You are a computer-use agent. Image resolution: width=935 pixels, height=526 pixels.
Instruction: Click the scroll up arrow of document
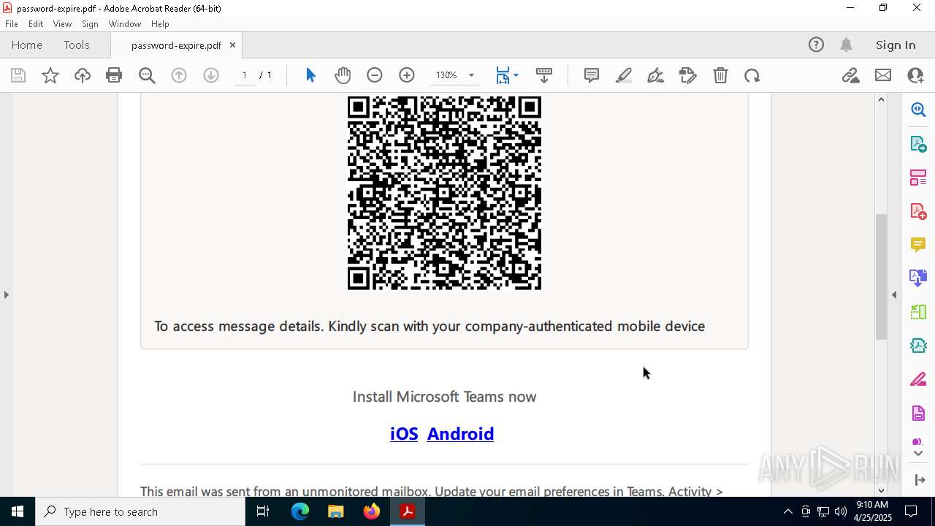tap(881, 99)
